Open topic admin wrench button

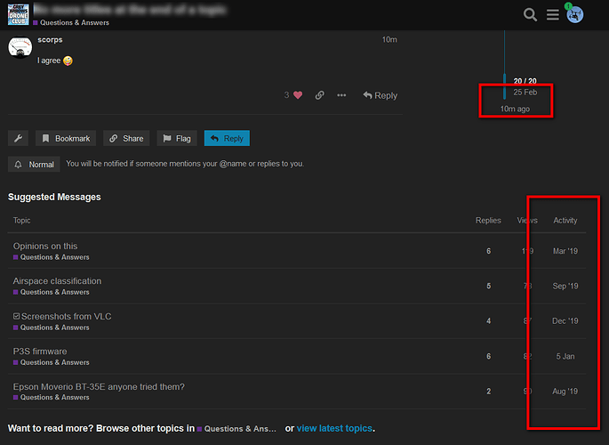[x=19, y=138]
